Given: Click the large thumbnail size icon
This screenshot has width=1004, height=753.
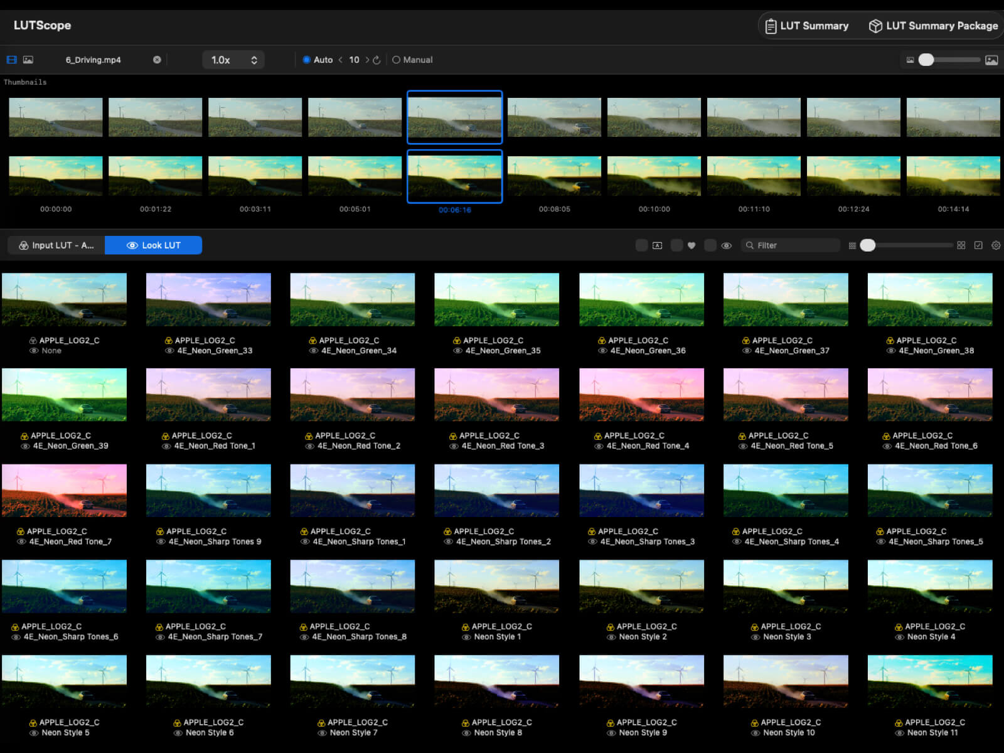Looking at the screenshot, I should pos(991,60).
